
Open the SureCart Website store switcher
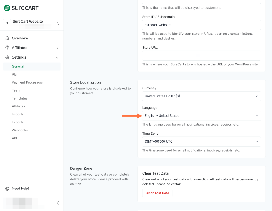point(58,23)
